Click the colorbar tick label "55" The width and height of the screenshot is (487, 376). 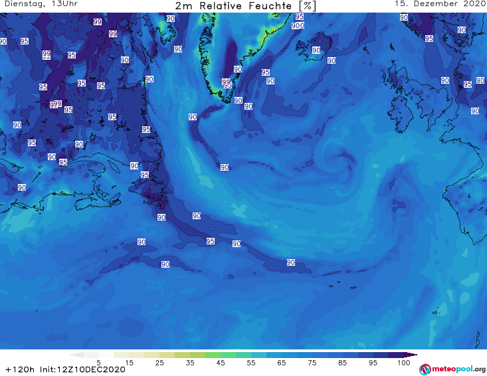251,363
